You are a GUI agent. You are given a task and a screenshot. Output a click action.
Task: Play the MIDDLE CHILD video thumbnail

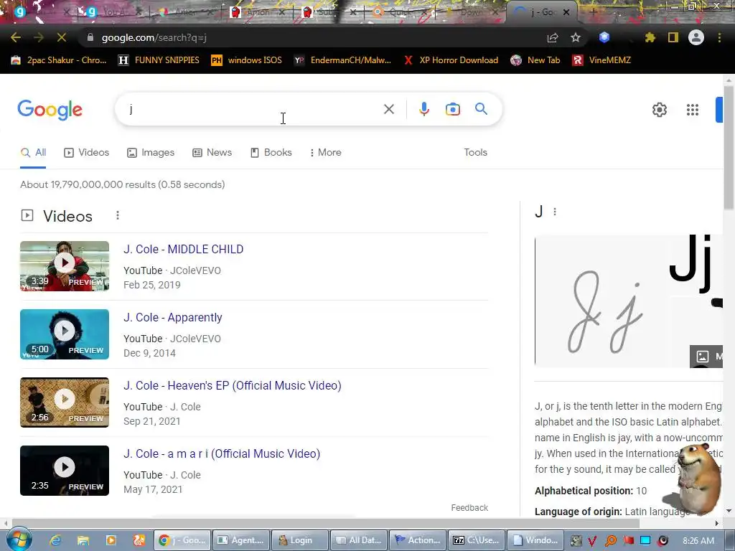coord(65,266)
